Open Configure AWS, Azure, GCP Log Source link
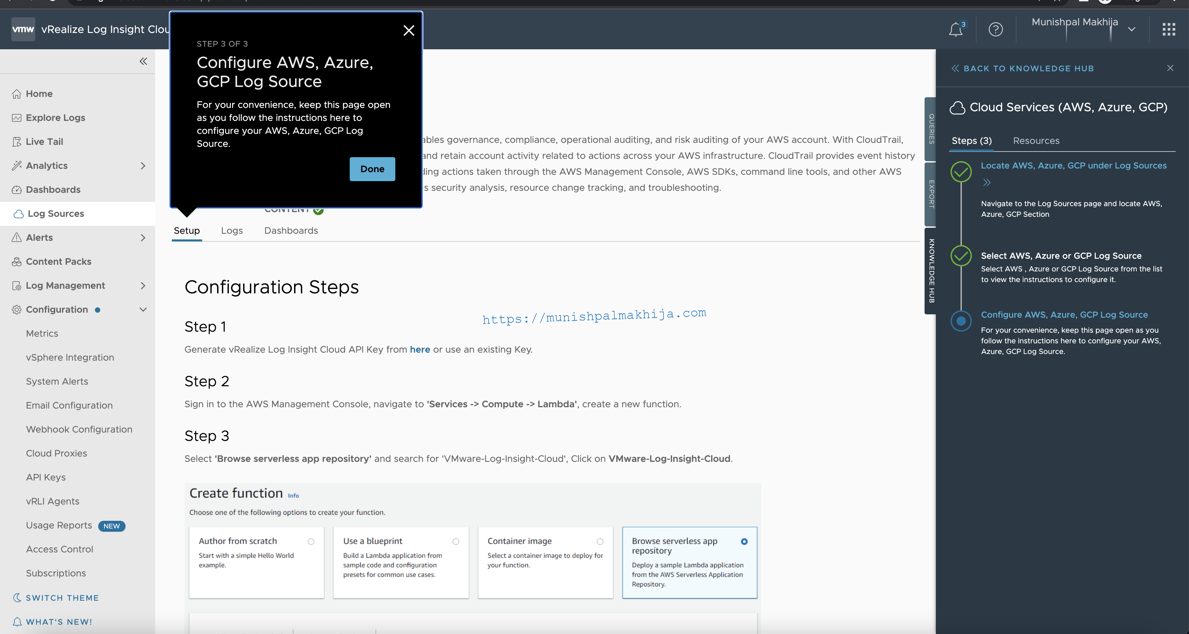This screenshot has height=634, width=1189. click(x=1064, y=315)
